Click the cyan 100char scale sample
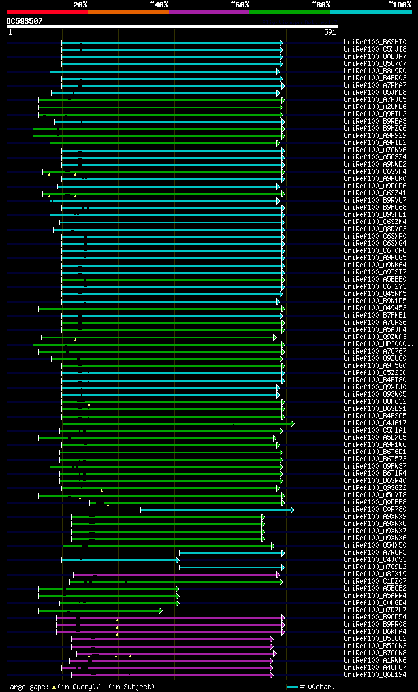This screenshot has height=692, width=418. click(293, 687)
